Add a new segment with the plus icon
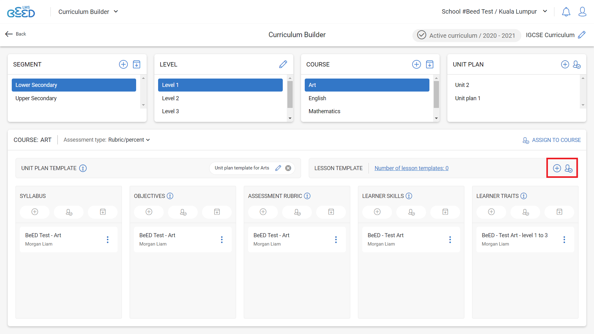Image resolution: width=594 pixels, height=334 pixels. 123,64
